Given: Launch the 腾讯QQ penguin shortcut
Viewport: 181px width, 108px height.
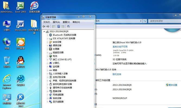Looking at the screenshot, I should pyautogui.click(x=21, y=62).
